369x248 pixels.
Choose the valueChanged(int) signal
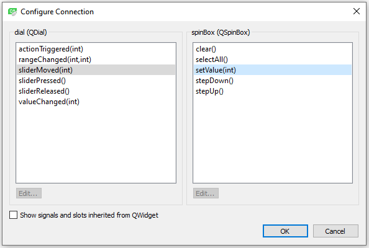pyautogui.click(x=96, y=102)
